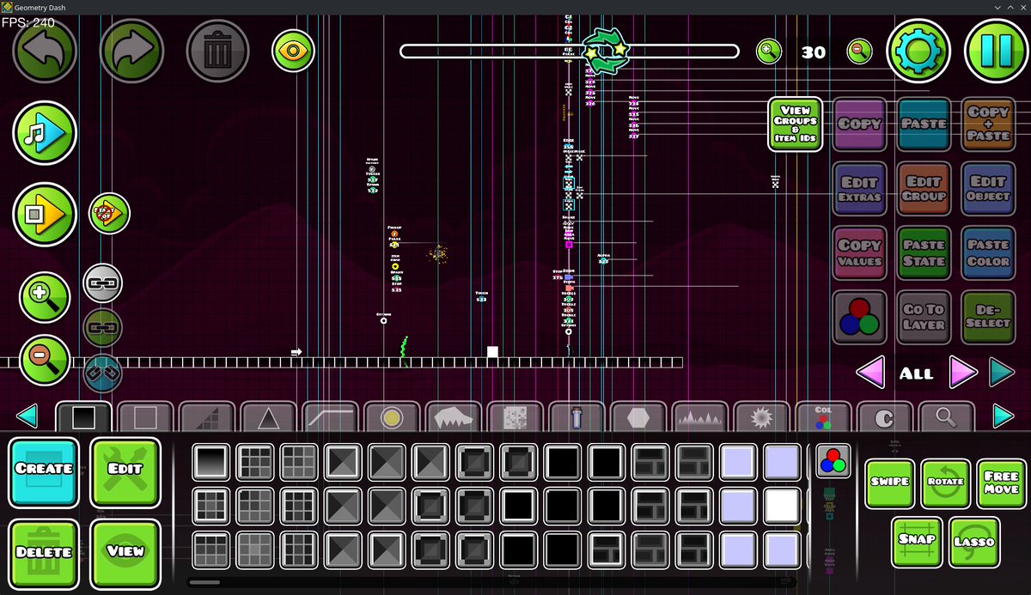Toggle Rotate mode
Screen dimensions: 1031x595
coord(946,484)
